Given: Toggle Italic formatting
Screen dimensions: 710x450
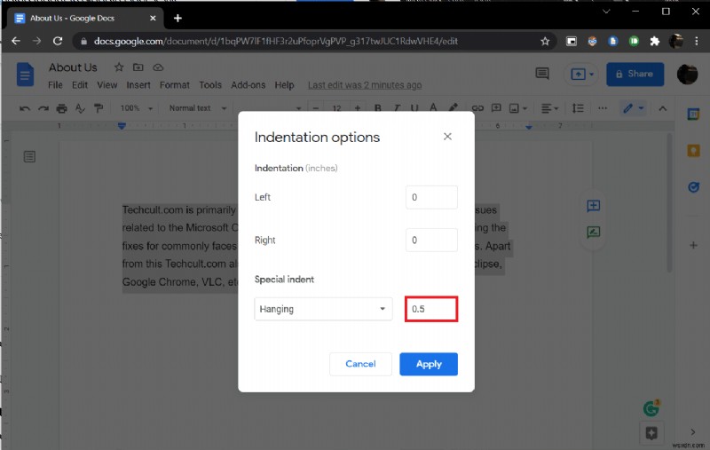Looking at the screenshot, I should coord(397,108).
